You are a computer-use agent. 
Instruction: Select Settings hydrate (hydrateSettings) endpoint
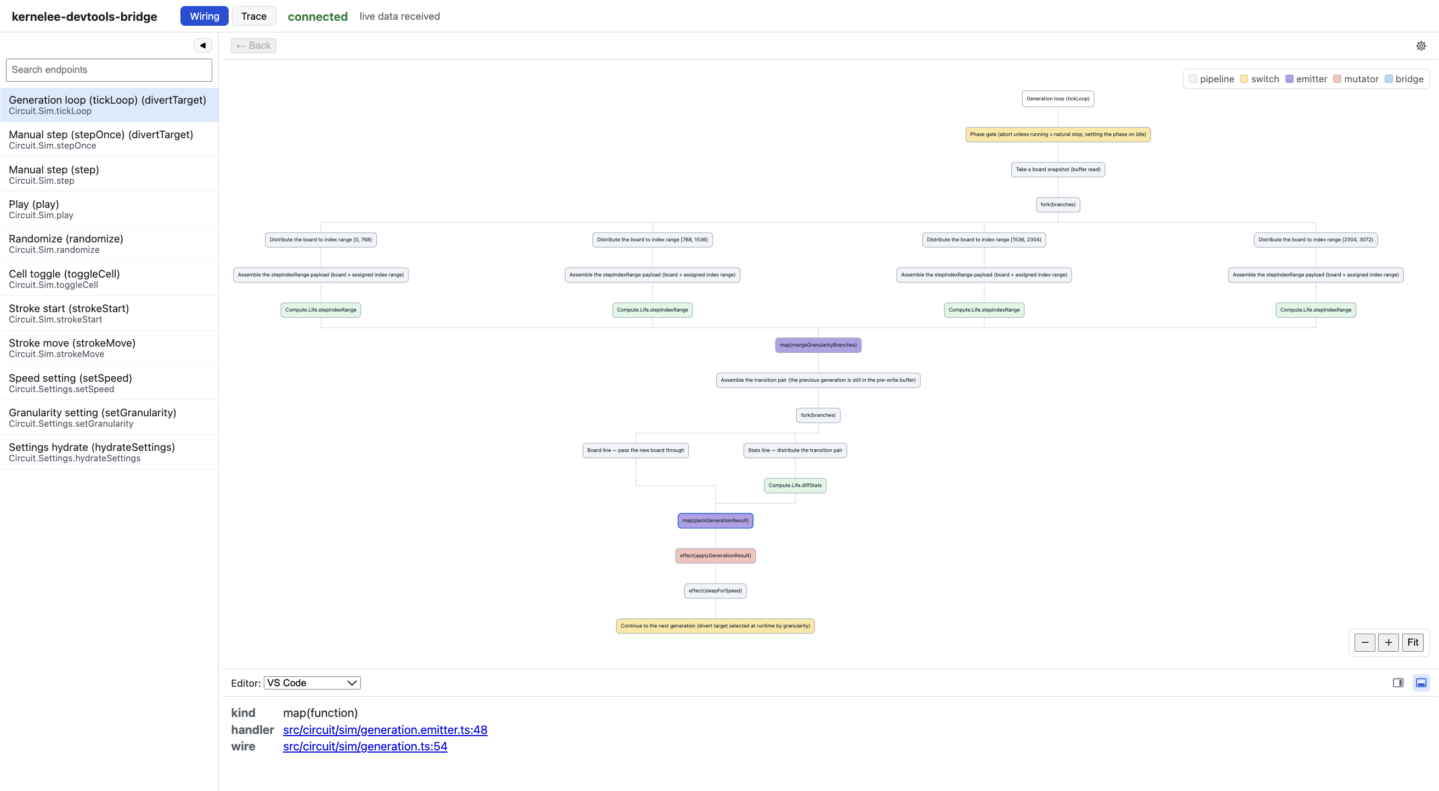(109, 453)
